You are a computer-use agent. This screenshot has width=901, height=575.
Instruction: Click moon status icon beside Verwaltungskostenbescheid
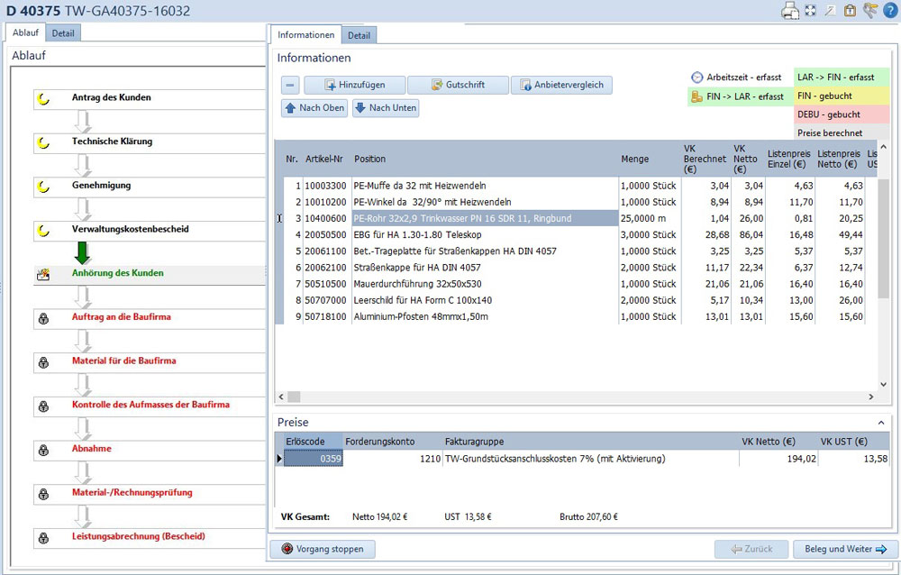pyautogui.click(x=43, y=230)
